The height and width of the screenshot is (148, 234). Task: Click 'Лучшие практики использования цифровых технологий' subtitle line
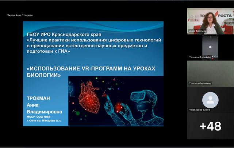(x=94, y=40)
